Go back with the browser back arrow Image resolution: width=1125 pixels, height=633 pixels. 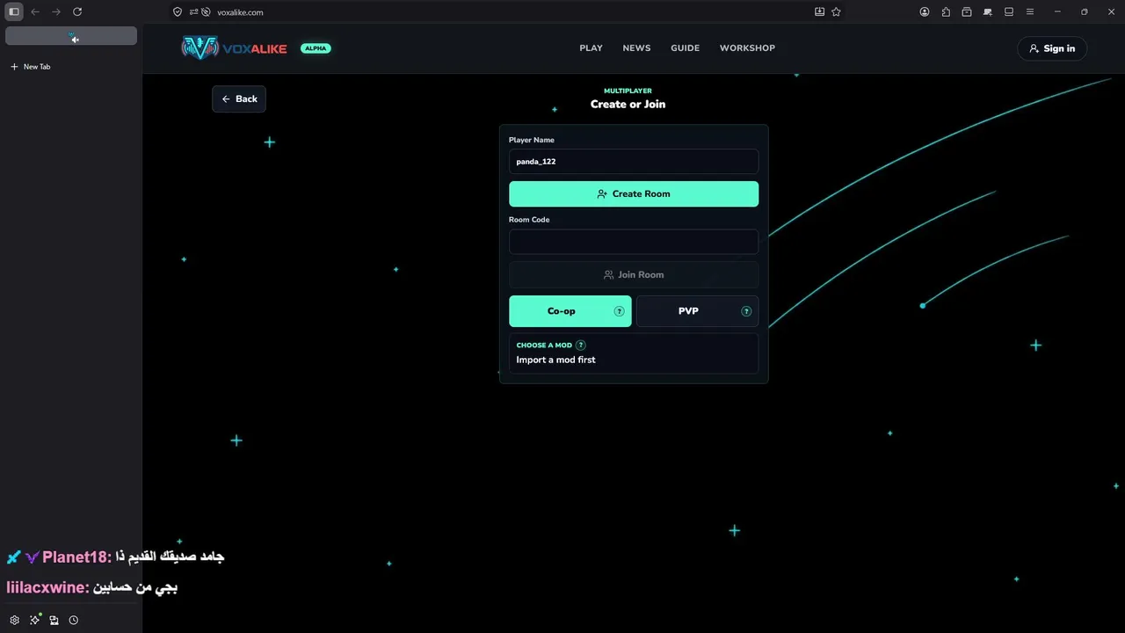coord(35,11)
